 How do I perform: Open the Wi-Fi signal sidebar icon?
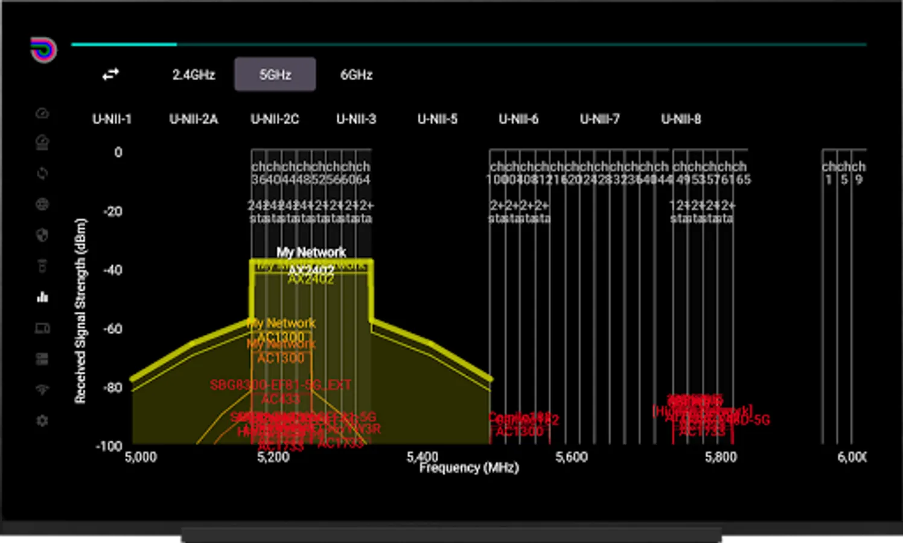(x=42, y=390)
